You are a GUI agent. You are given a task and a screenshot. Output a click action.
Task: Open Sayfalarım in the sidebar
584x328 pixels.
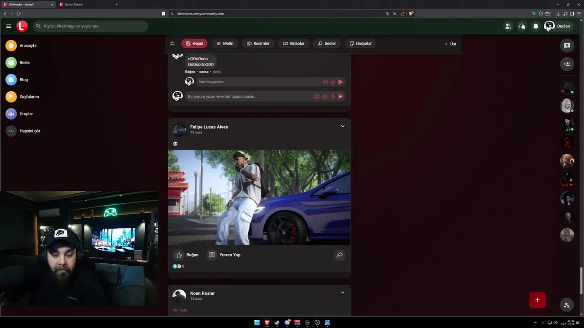click(x=23, y=97)
